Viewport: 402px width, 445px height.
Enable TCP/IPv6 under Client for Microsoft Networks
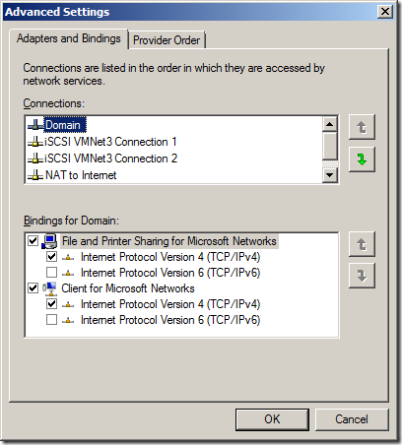click(51, 320)
